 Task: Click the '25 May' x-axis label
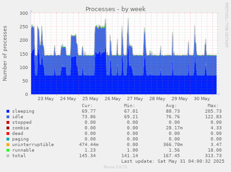pyautogui.click(x=90, y=99)
